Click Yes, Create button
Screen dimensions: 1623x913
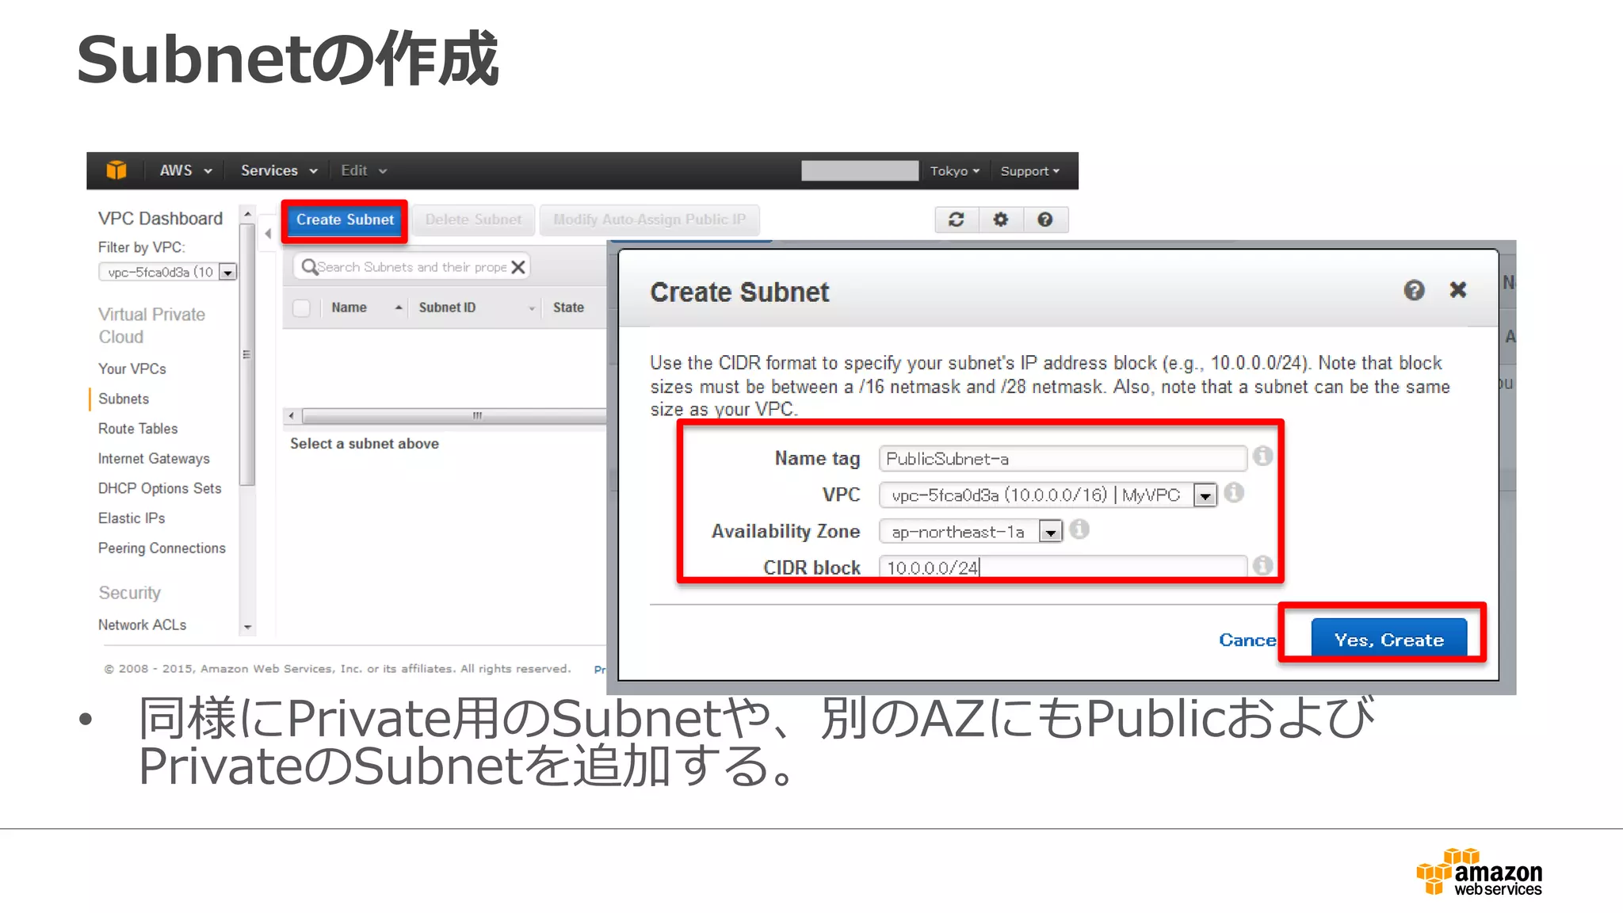(x=1388, y=639)
